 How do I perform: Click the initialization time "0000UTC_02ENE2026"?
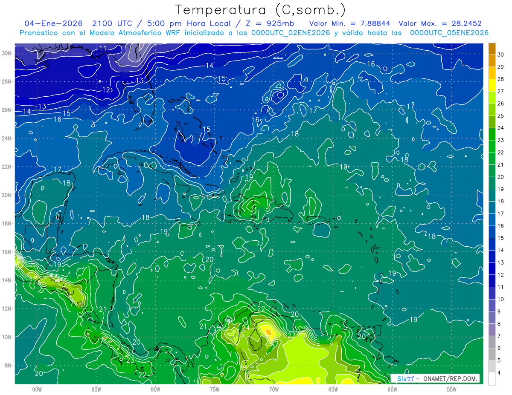coord(291,33)
